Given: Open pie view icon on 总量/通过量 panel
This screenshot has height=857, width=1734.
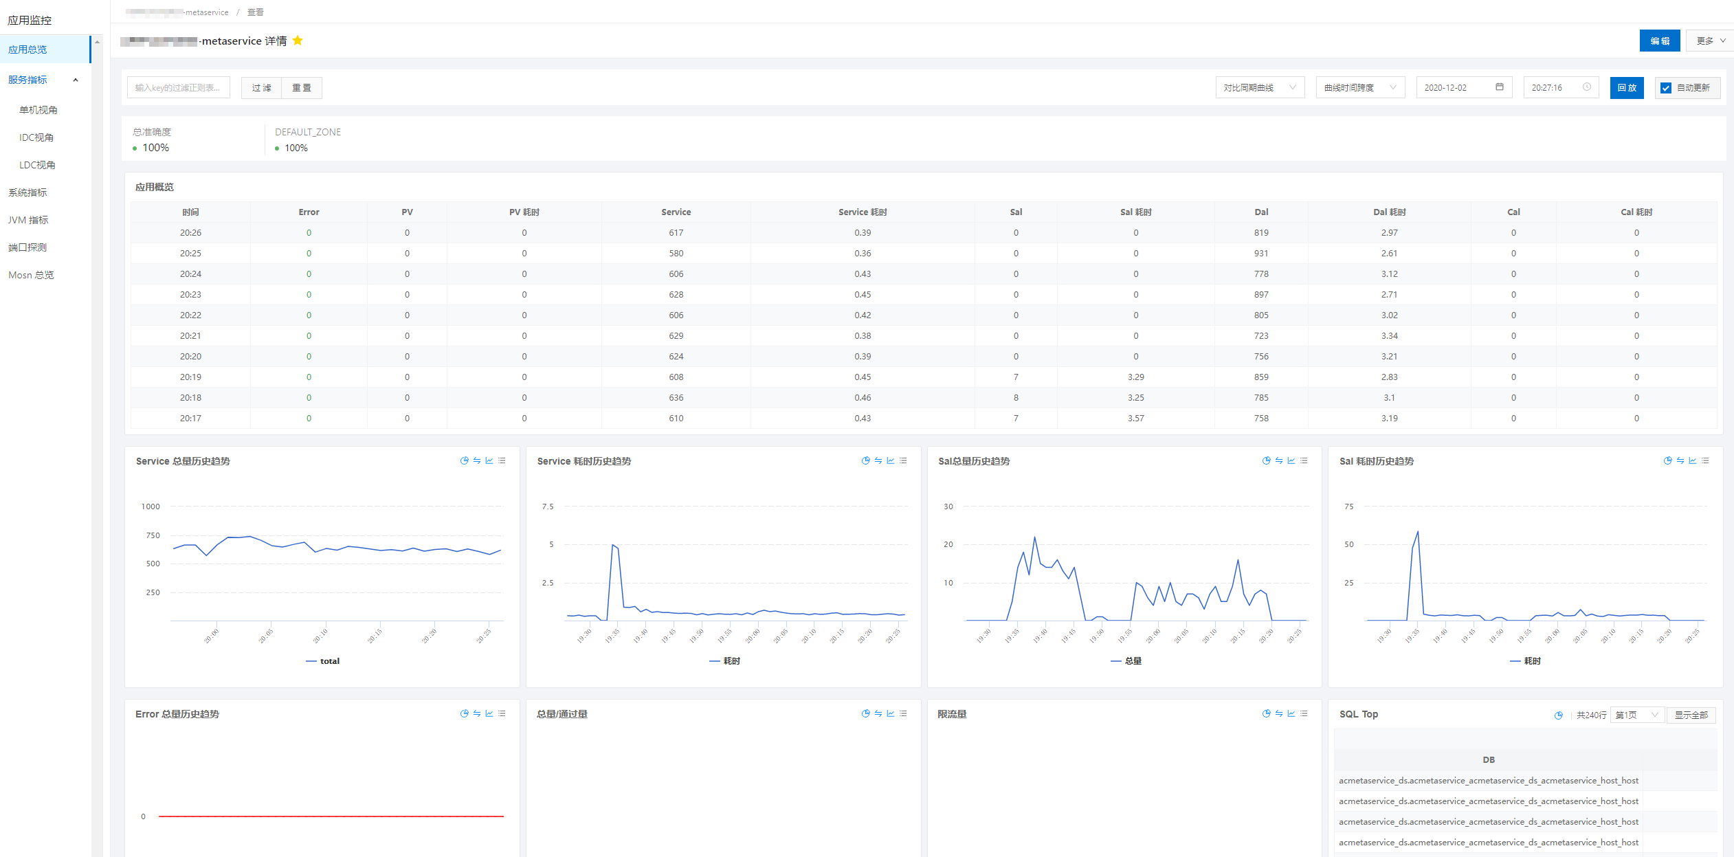Looking at the screenshot, I should tap(866, 714).
